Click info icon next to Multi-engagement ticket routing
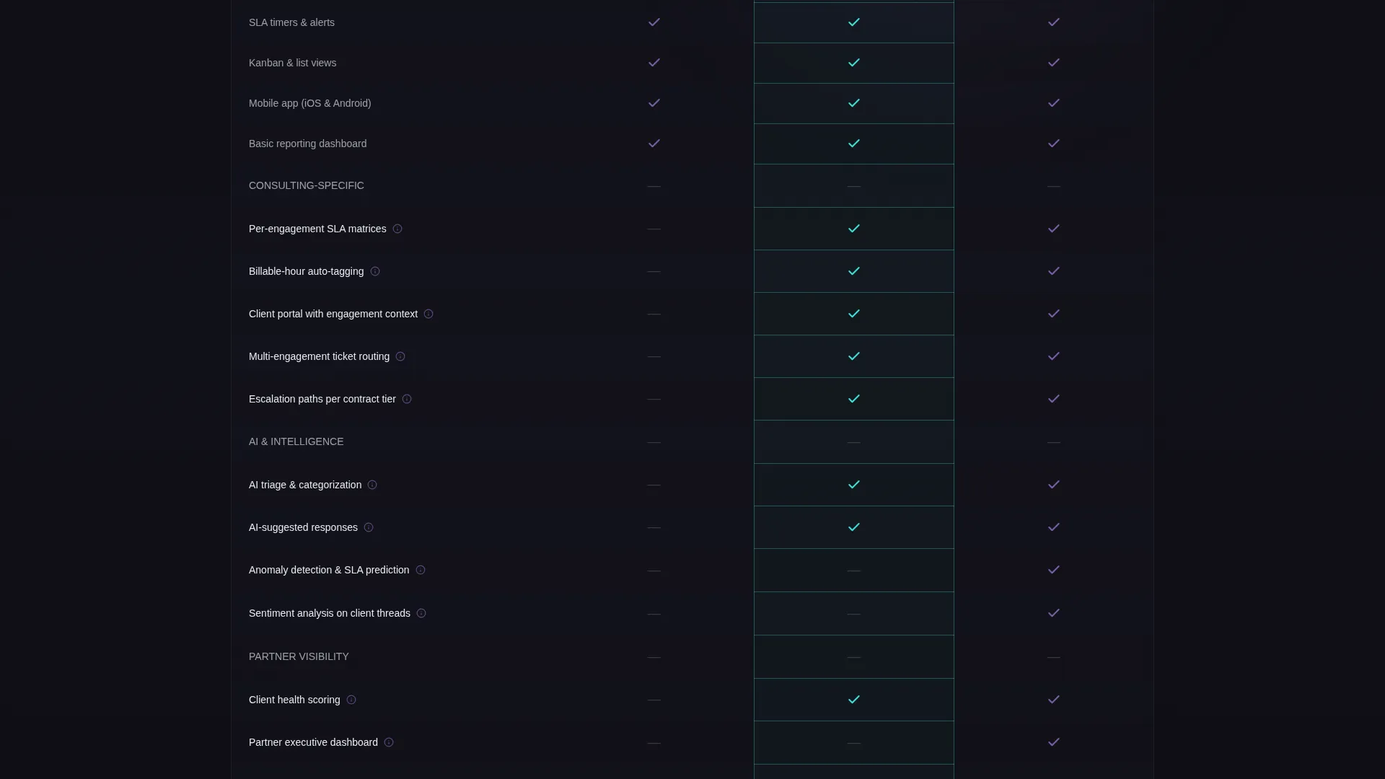Image resolution: width=1385 pixels, height=779 pixels. pyautogui.click(x=400, y=356)
